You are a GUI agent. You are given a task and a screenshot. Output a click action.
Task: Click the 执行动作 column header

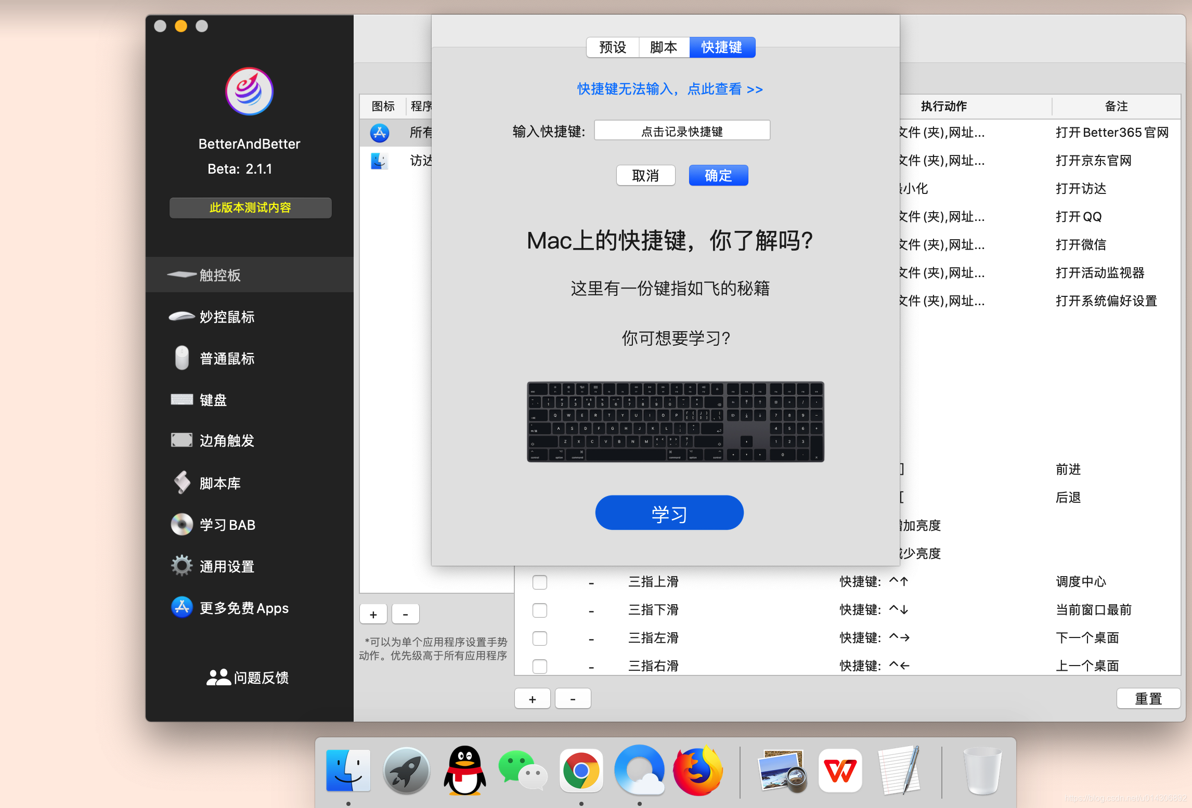point(943,106)
